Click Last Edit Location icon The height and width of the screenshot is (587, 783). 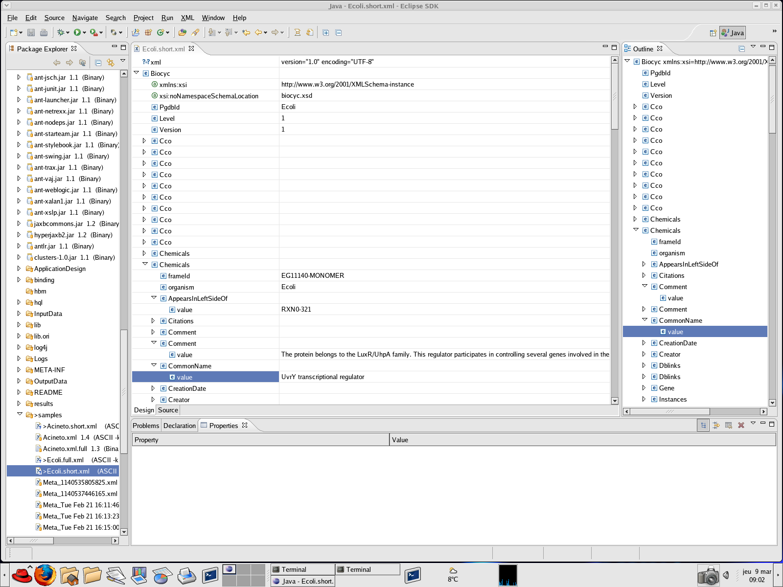coord(246,32)
